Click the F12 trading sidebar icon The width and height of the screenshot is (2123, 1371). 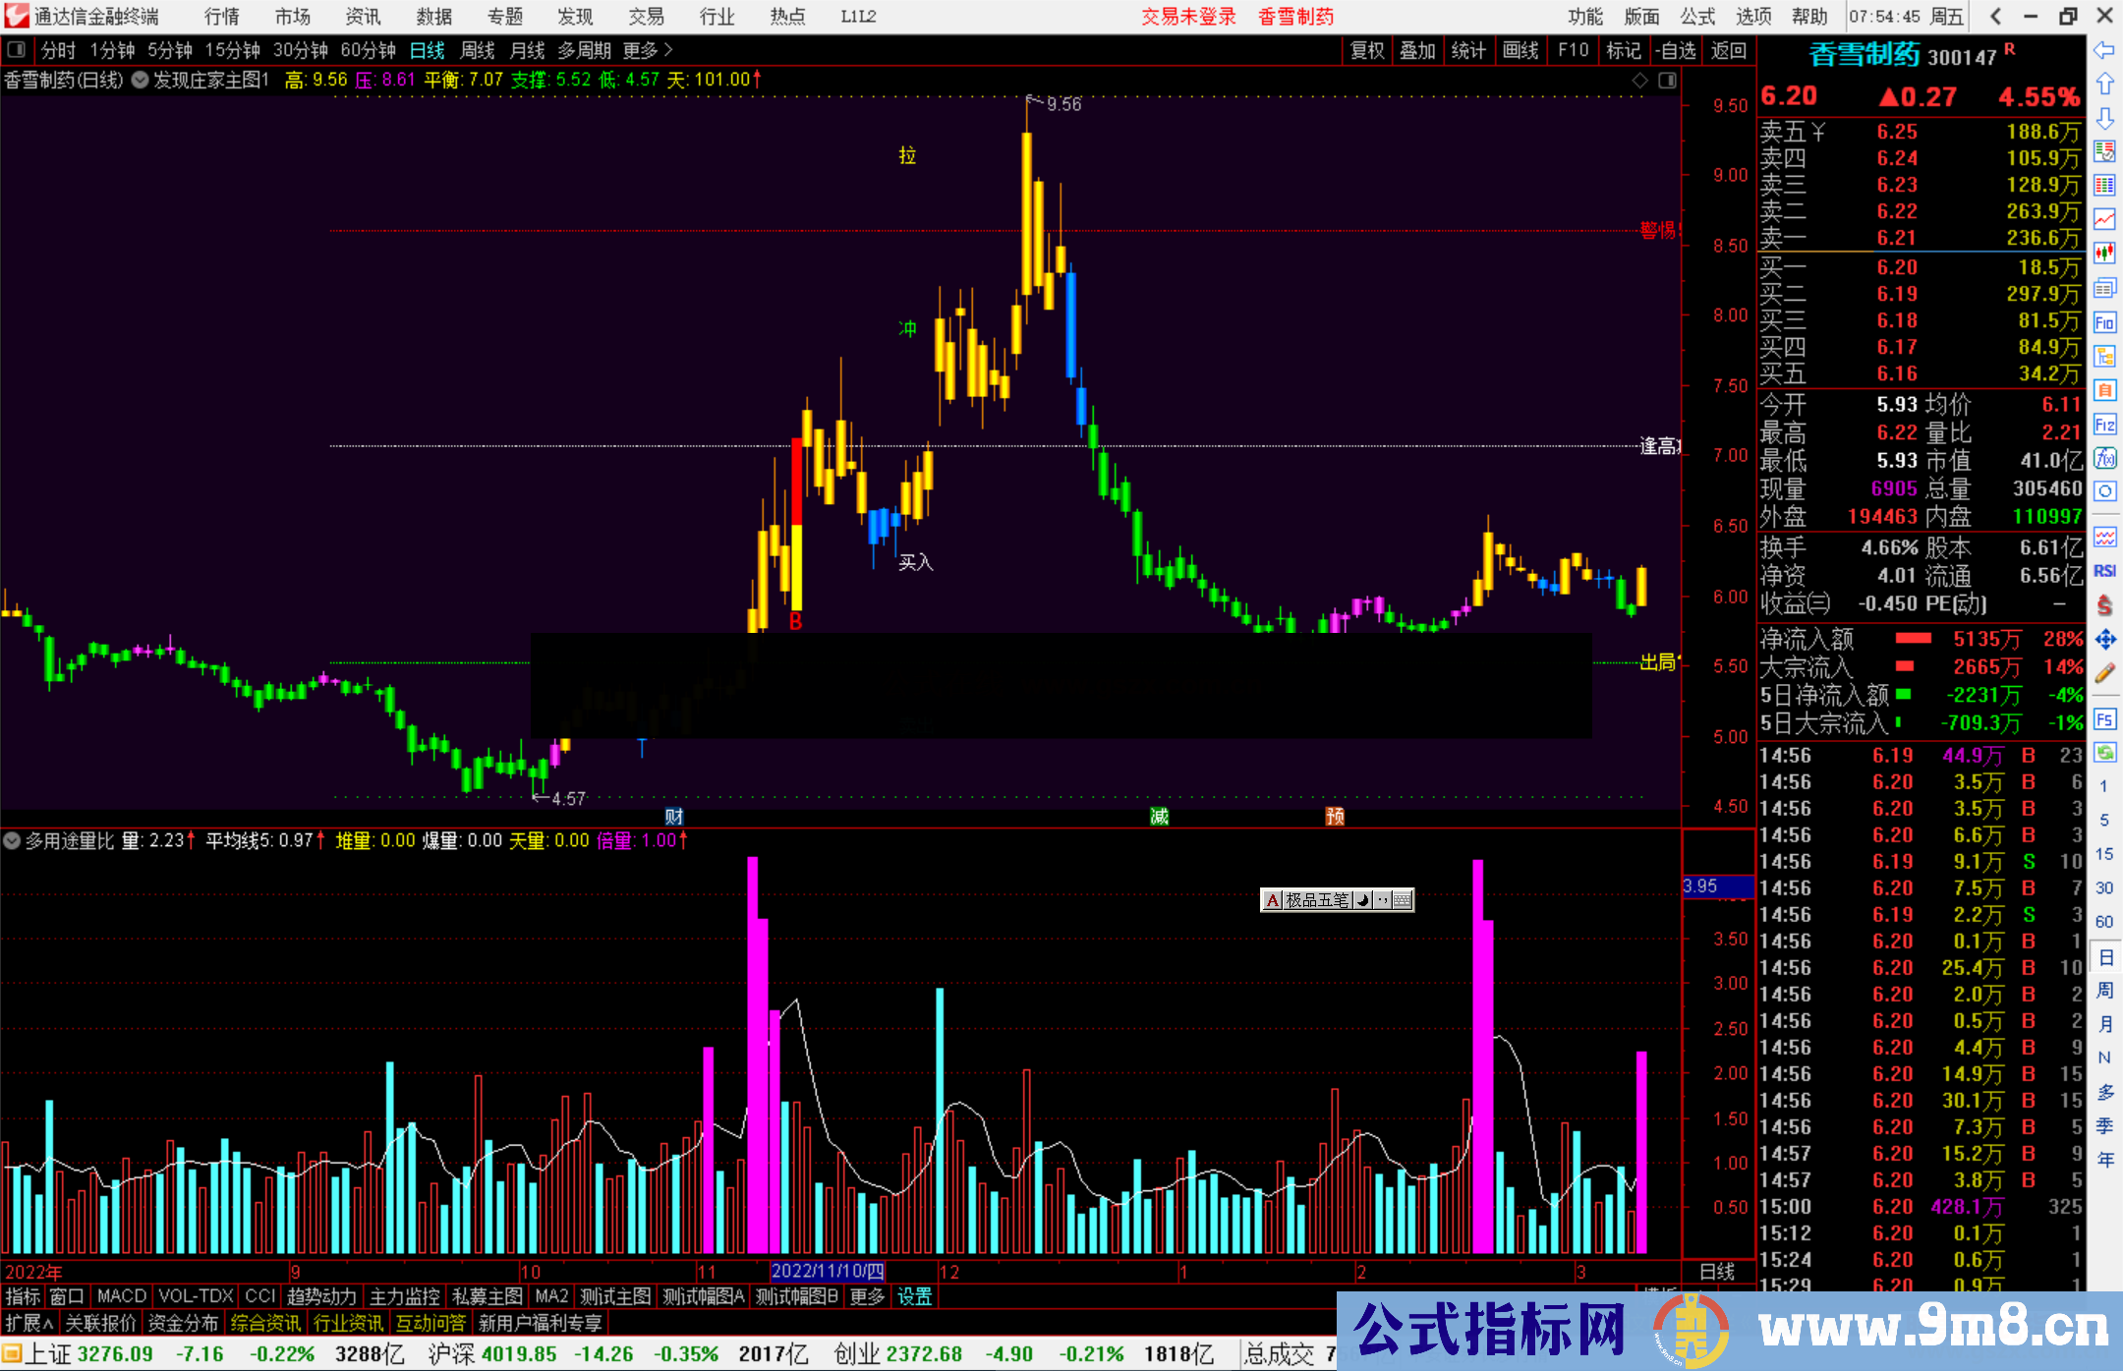[2104, 425]
